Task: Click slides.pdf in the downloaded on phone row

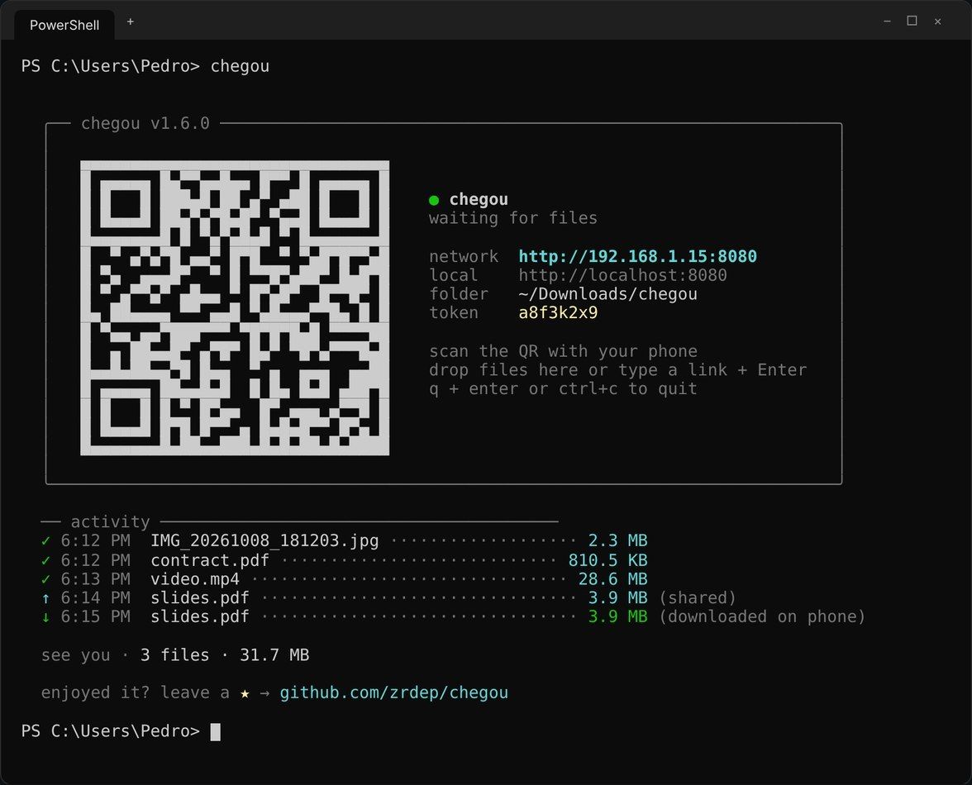Action: (200, 616)
